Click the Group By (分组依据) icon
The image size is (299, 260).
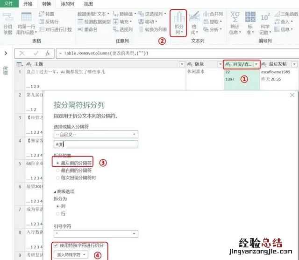click(7, 23)
